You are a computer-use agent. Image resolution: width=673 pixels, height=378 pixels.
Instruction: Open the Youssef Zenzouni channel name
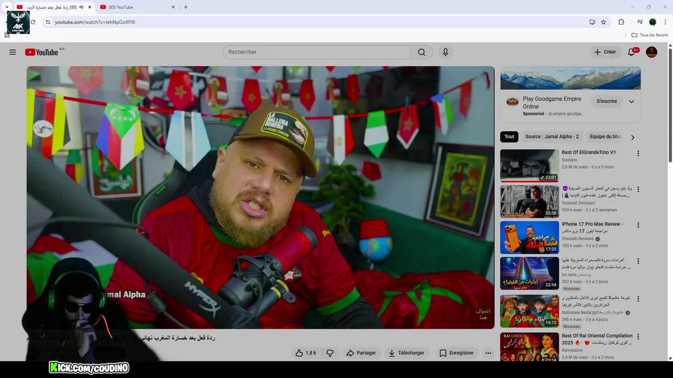pyautogui.click(x=578, y=203)
